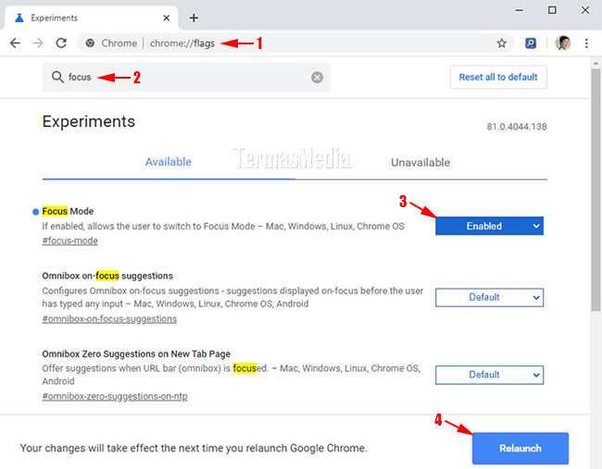Click the scrollbar up arrow
Viewport: 602px width, 469px height.
coord(596,63)
